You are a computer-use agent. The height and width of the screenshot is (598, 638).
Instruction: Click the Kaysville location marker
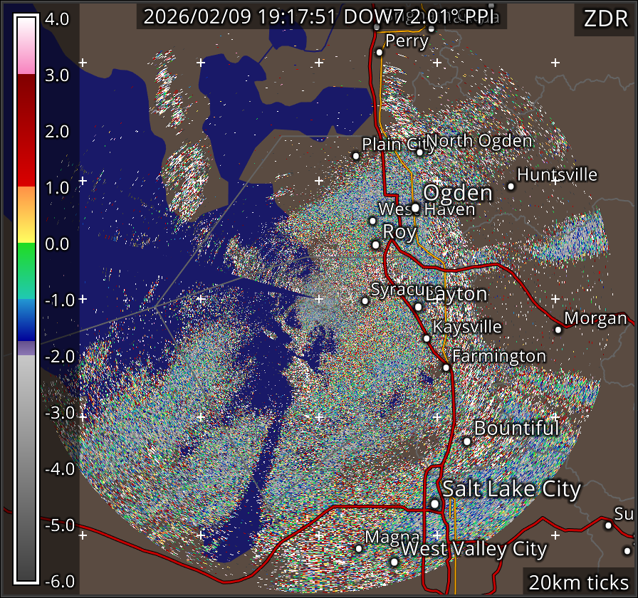pos(427,339)
